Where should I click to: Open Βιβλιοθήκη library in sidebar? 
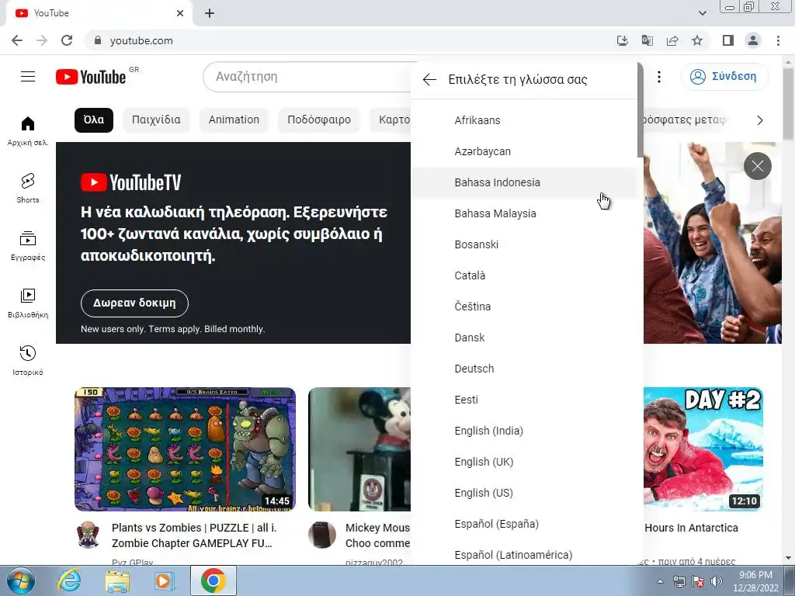tap(28, 303)
